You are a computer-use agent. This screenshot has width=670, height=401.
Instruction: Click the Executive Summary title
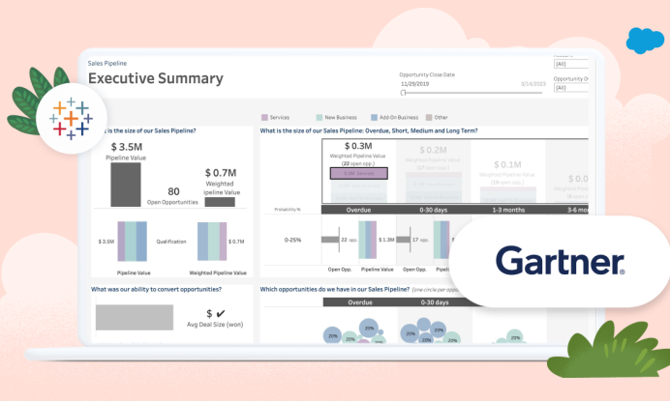[x=155, y=78]
